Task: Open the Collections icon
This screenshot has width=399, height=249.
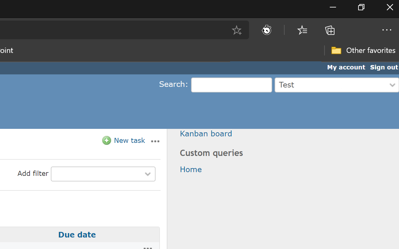Action: (330, 30)
